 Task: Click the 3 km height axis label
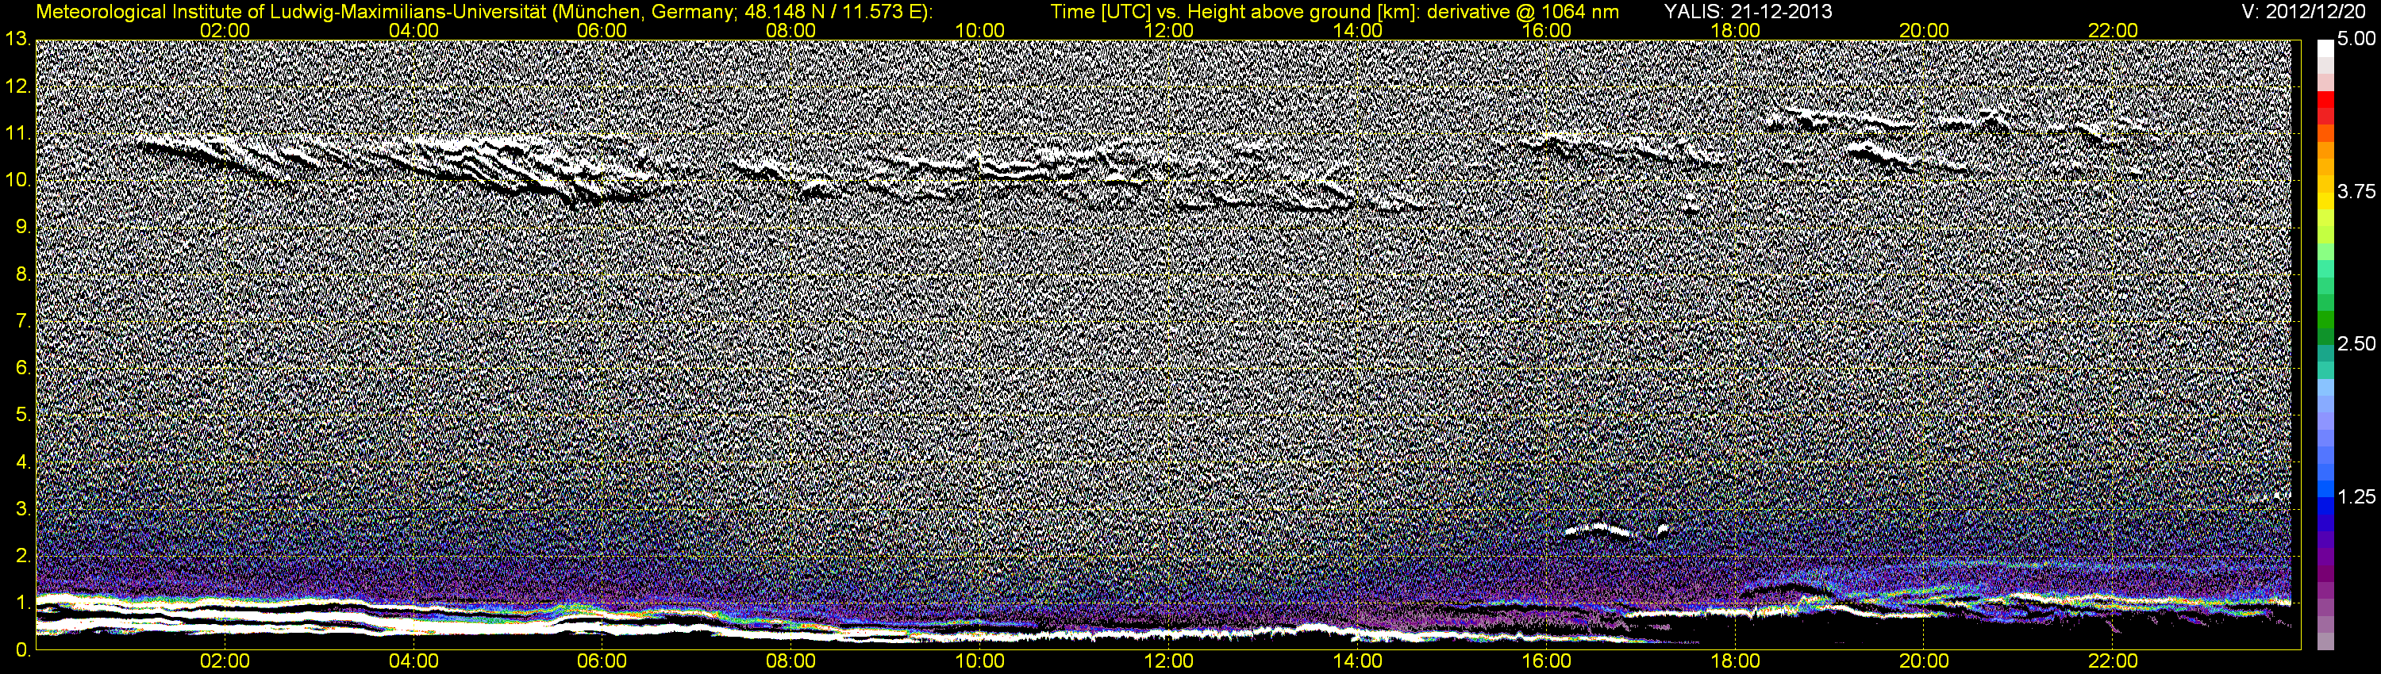[x=23, y=510]
